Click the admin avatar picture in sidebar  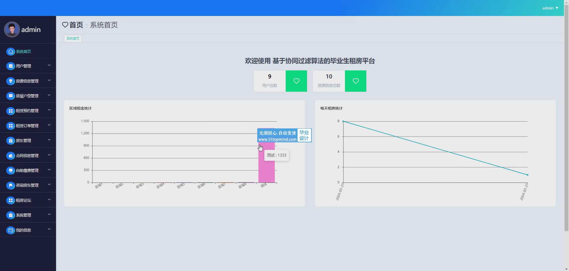12,30
